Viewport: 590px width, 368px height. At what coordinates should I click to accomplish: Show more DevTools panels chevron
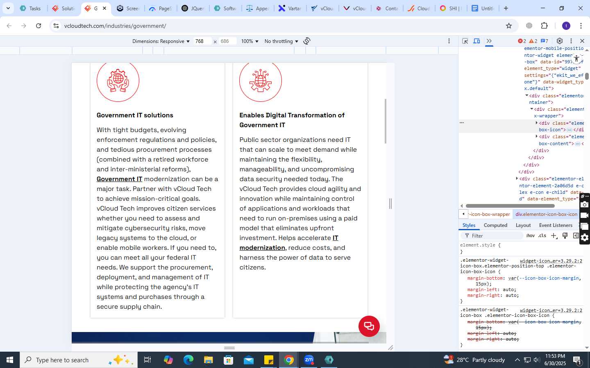(489, 41)
